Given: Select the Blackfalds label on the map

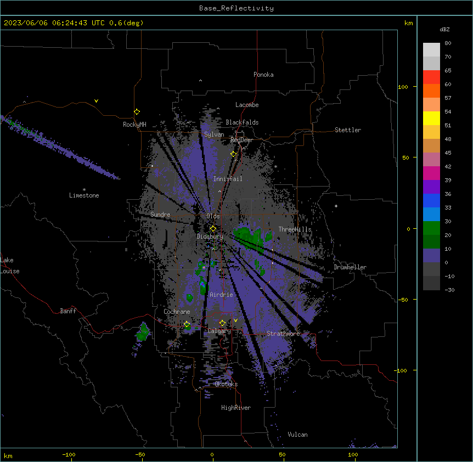Looking at the screenshot, I should pos(242,122).
